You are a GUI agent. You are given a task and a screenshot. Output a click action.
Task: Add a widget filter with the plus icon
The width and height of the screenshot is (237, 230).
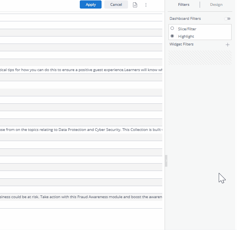point(228,45)
